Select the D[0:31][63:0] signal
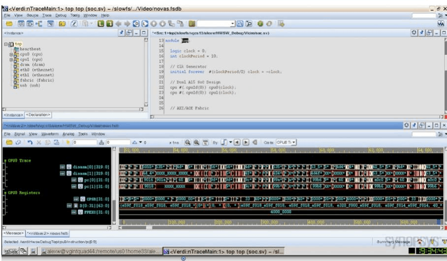 (x=95, y=206)
